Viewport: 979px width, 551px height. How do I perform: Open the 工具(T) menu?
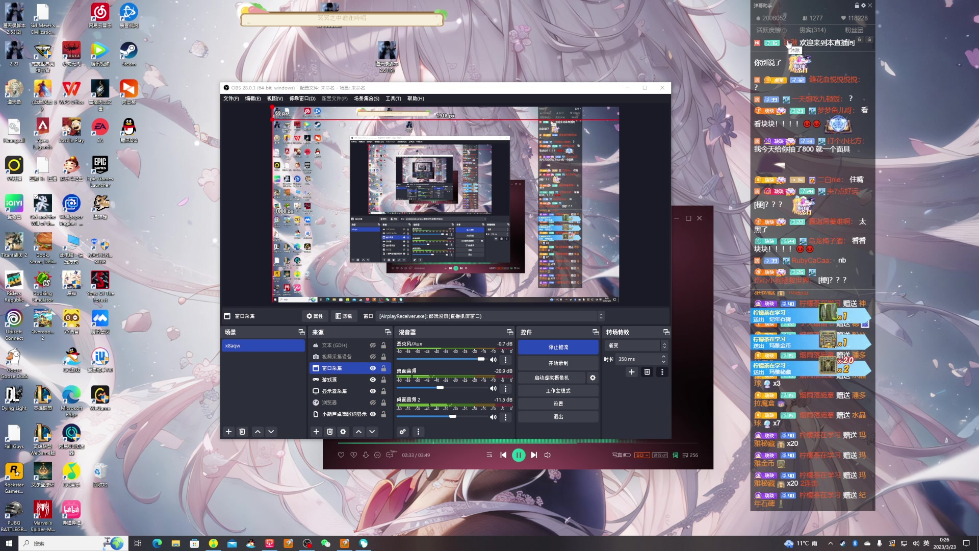pos(393,98)
